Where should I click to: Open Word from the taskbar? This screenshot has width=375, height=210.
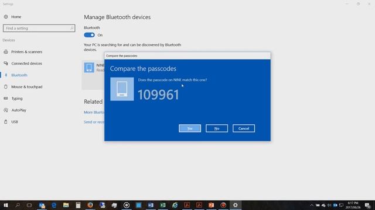[151, 205]
